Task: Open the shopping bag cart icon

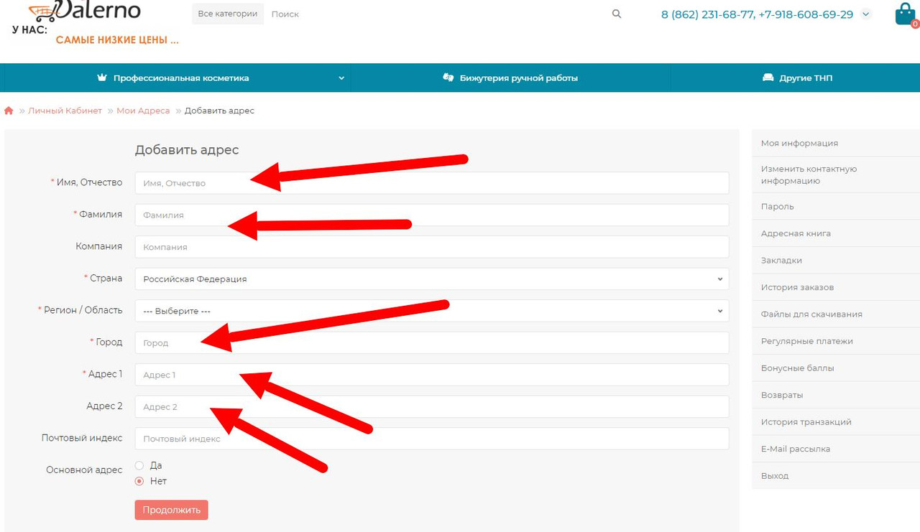Action: (905, 14)
